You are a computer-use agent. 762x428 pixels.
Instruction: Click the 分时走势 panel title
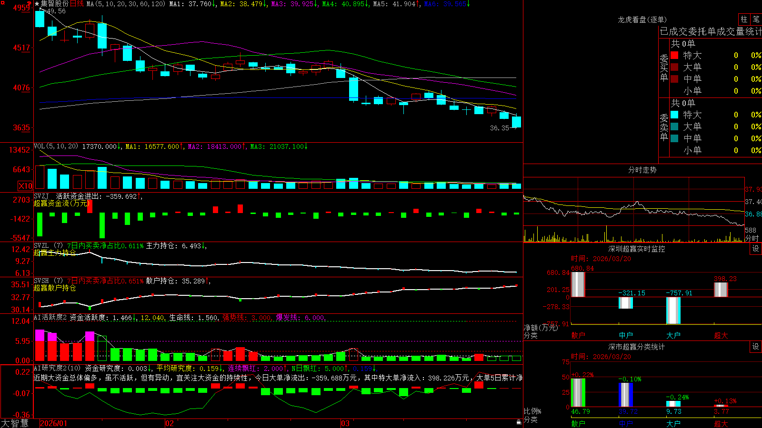click(642, 170)
